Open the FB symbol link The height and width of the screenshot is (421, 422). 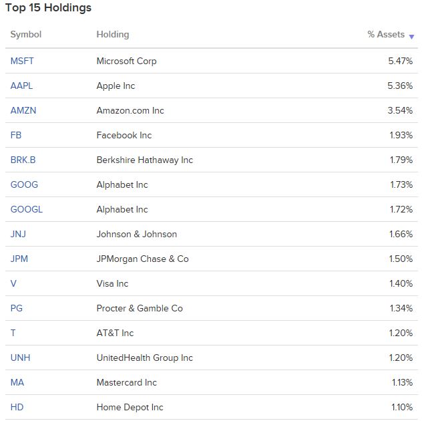16,135
